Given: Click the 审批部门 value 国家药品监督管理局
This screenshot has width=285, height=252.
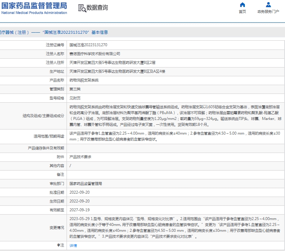Looking at the screenshot, I should pos(86,184).
